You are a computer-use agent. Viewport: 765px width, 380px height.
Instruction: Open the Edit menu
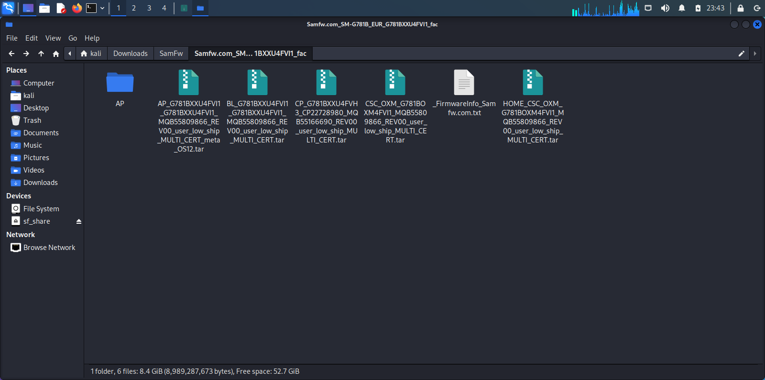tap(32, 38)
